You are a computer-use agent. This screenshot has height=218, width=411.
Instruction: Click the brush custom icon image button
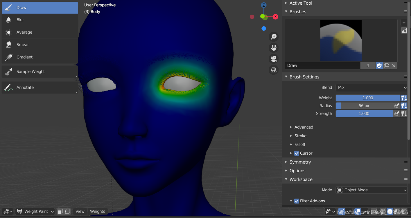coord(404,30)
